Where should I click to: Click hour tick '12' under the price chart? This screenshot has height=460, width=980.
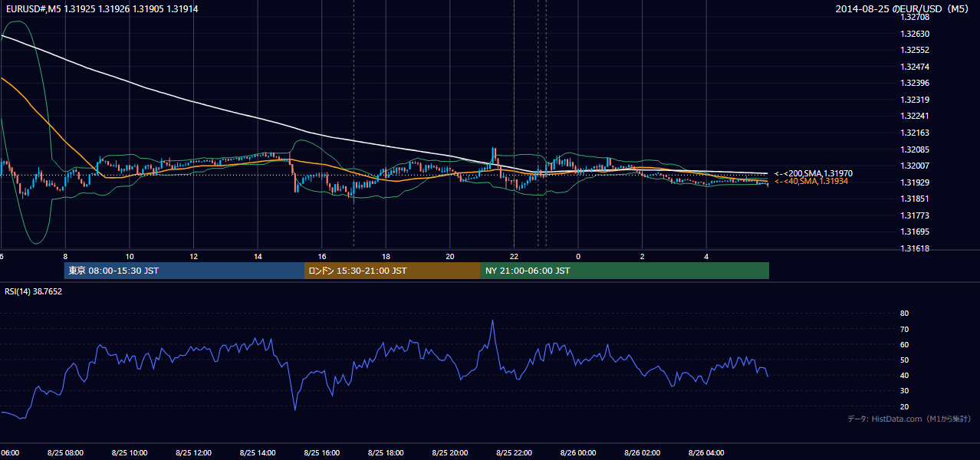(x=194, y=256)
